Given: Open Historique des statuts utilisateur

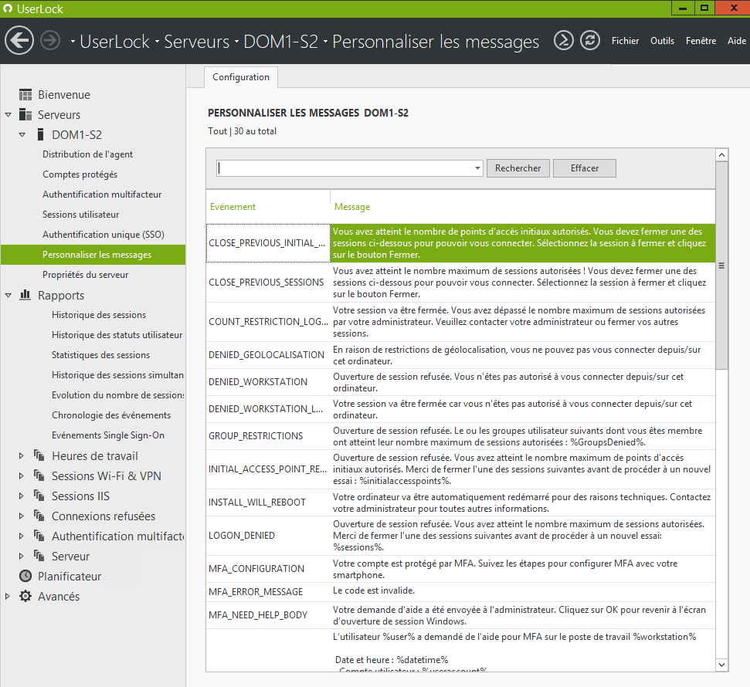Looking at the screenshot, I should click(x=117, y=335).
